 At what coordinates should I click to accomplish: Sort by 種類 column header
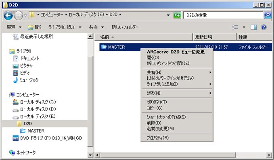pyautogui.click(x=254, y=37)
